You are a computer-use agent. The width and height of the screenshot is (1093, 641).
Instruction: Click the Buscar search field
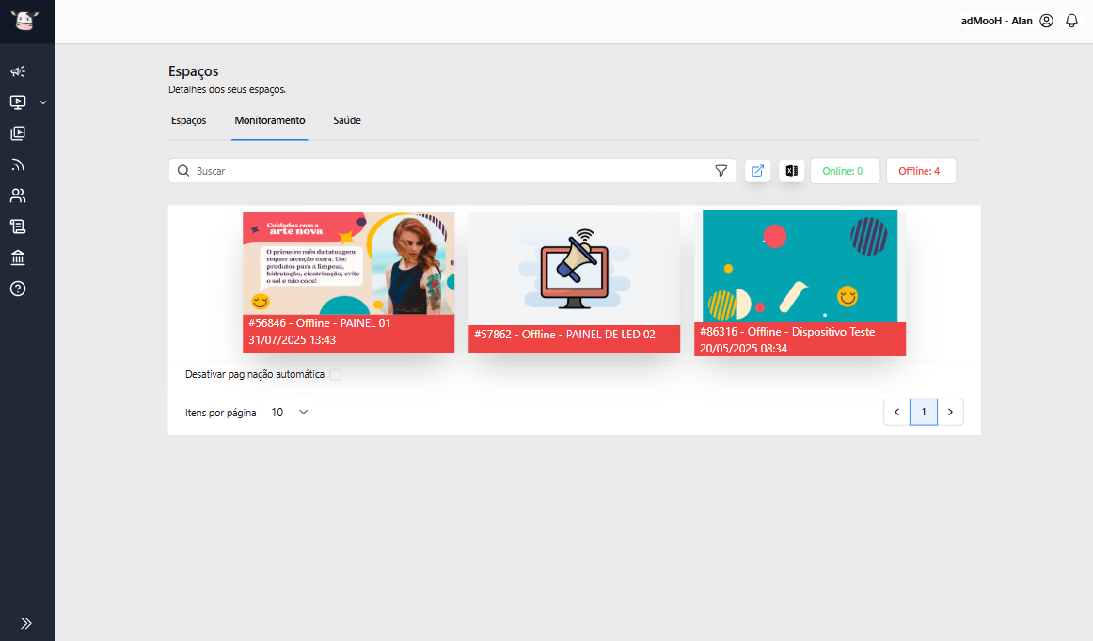(451, 171)
